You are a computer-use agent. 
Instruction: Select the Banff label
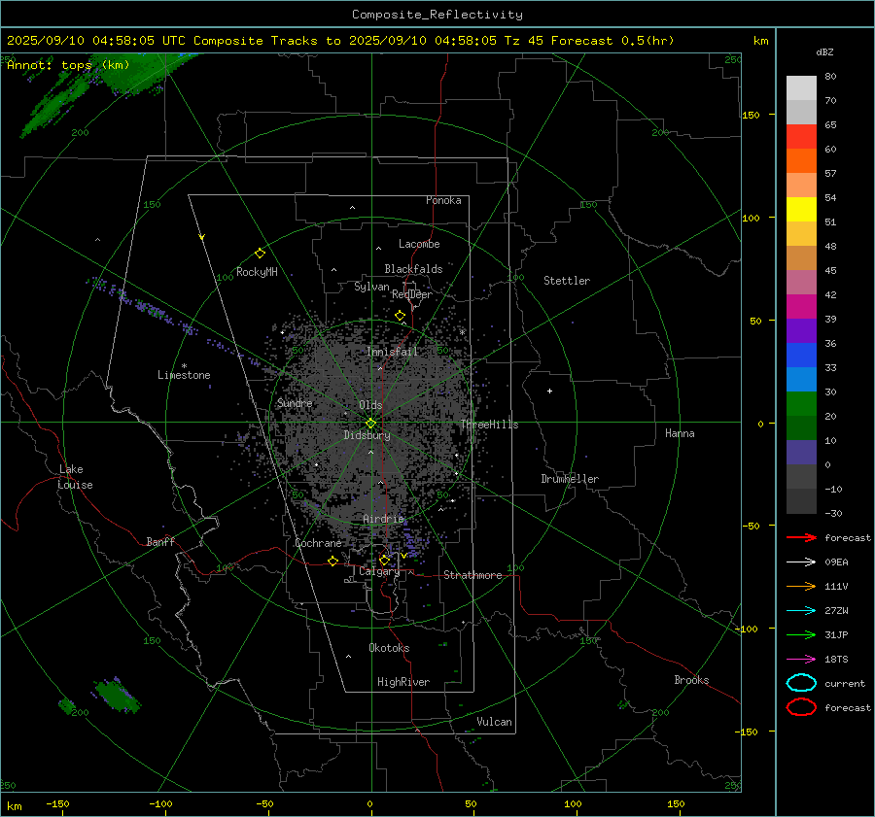pos(160,541)
